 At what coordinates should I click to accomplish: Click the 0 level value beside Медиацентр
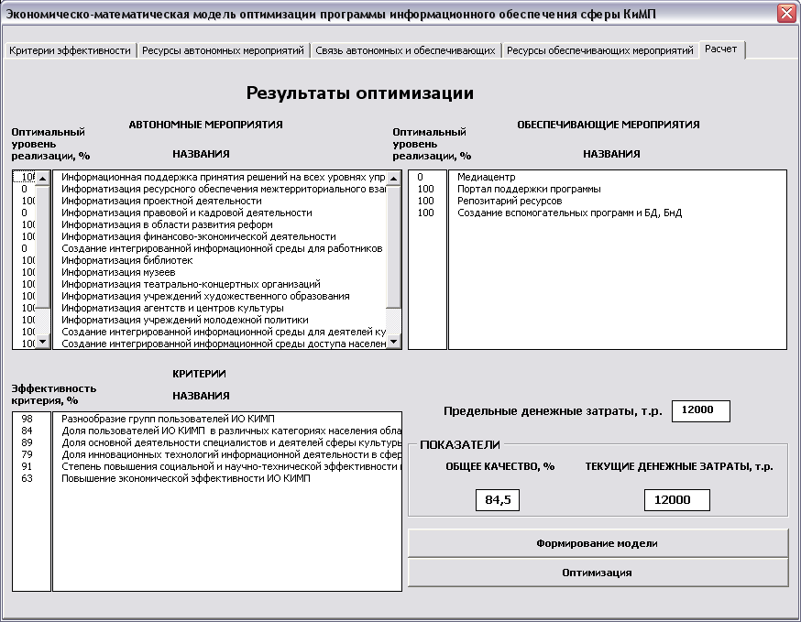pos(427,177)
